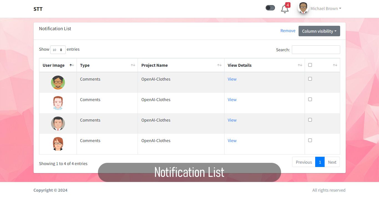Check the third row's checkbox

(310, 120)
